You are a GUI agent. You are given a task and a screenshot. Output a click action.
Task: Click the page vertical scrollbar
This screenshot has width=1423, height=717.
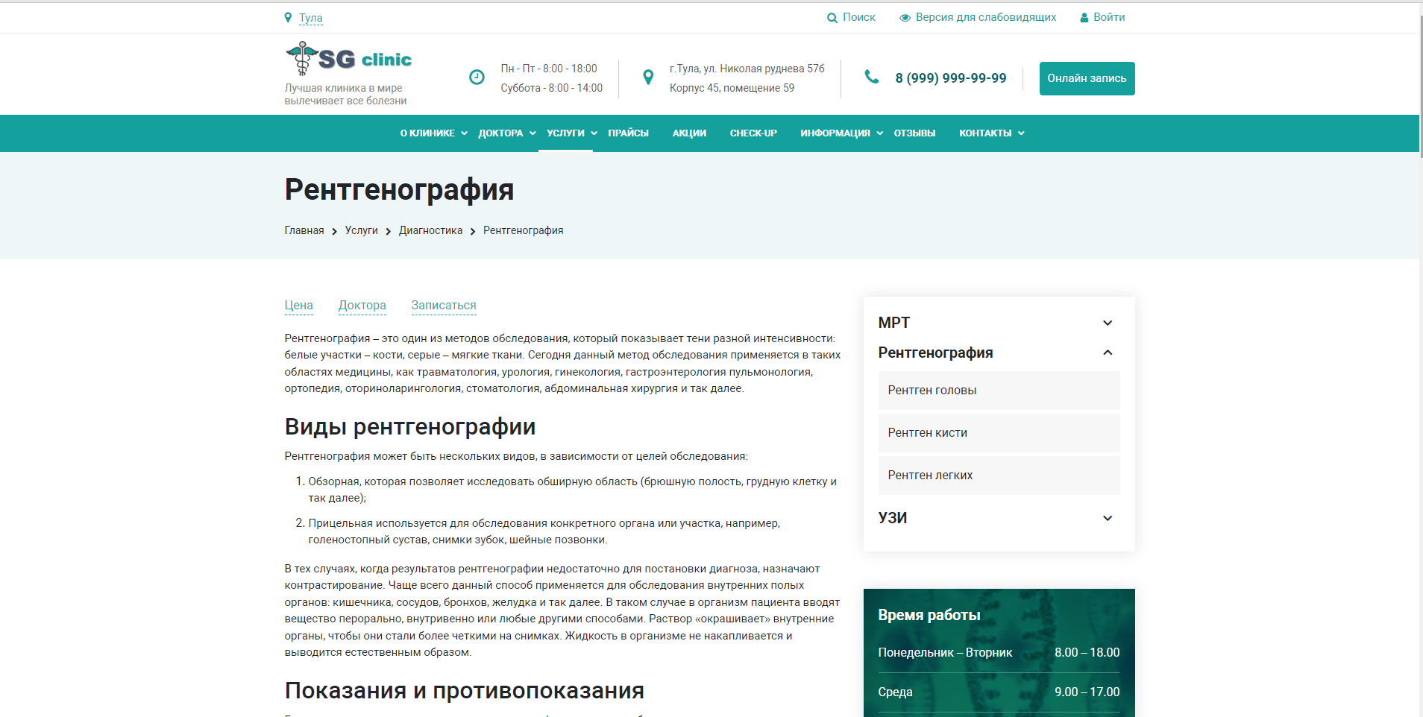click(1420, 82)
